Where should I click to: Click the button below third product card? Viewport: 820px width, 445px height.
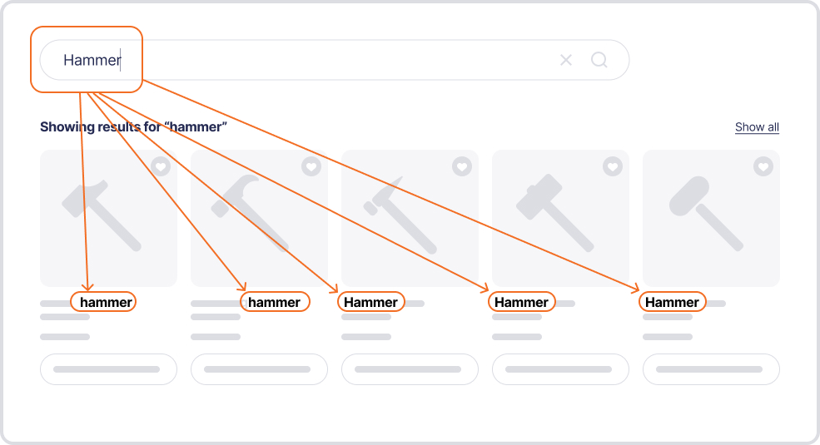(410, 369)
